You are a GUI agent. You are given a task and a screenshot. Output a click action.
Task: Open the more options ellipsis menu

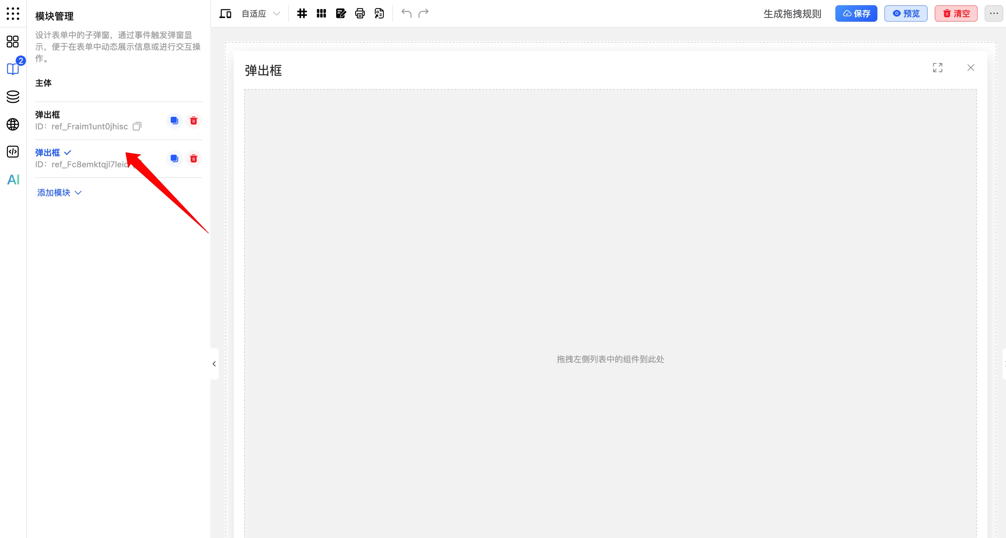pyautogui.click(x=994, y=13)
